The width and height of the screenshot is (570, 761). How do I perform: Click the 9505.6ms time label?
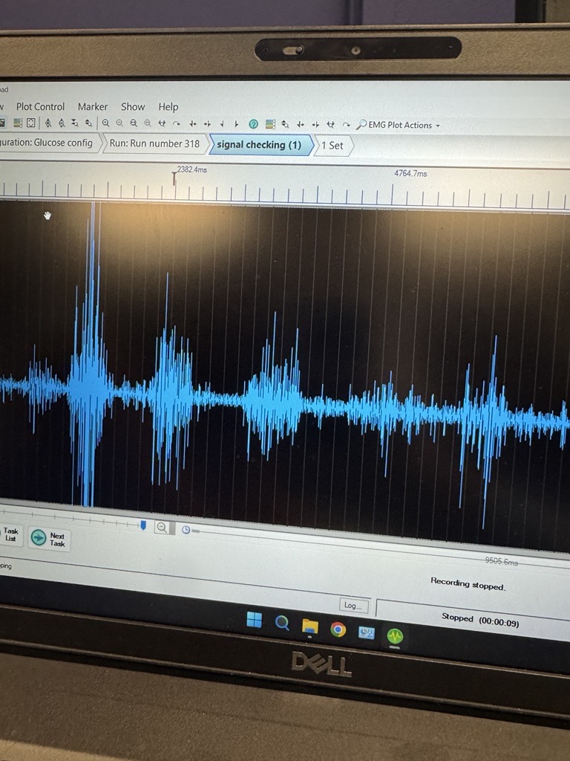(x=502, y=561)
